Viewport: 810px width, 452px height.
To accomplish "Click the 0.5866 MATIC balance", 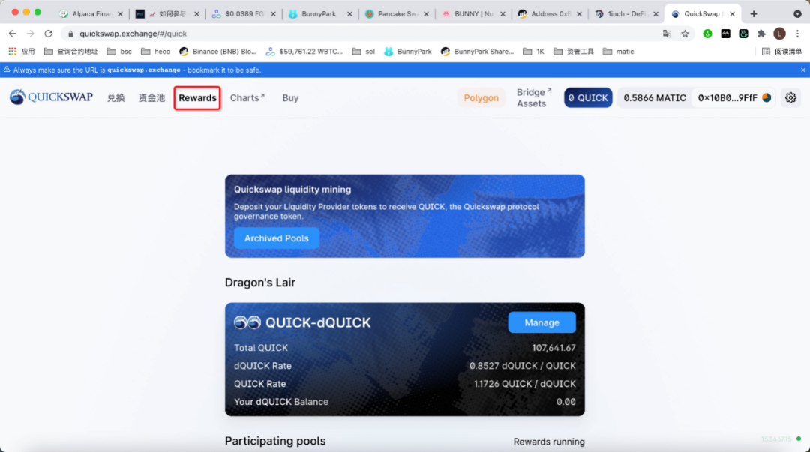I will [x=655, y=97].
